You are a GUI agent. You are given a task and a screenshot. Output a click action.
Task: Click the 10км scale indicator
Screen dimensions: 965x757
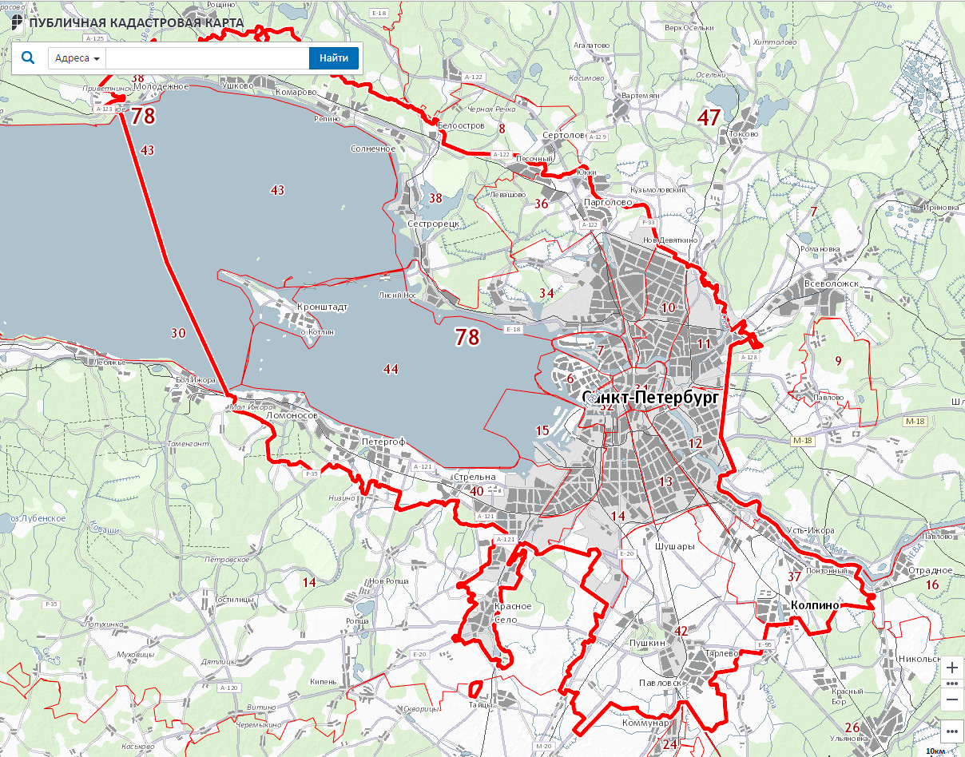[x=936, y=751]
